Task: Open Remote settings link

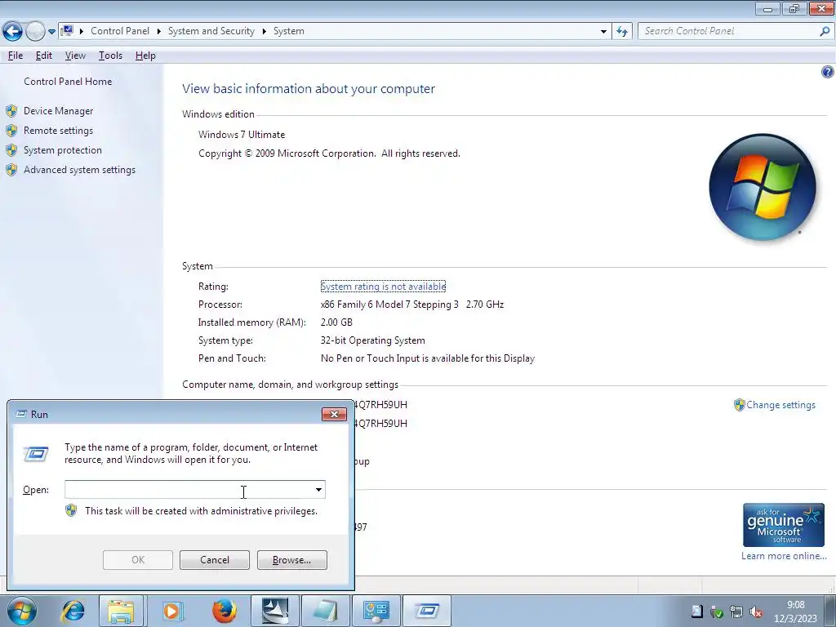Action: (x=58, y=131)
